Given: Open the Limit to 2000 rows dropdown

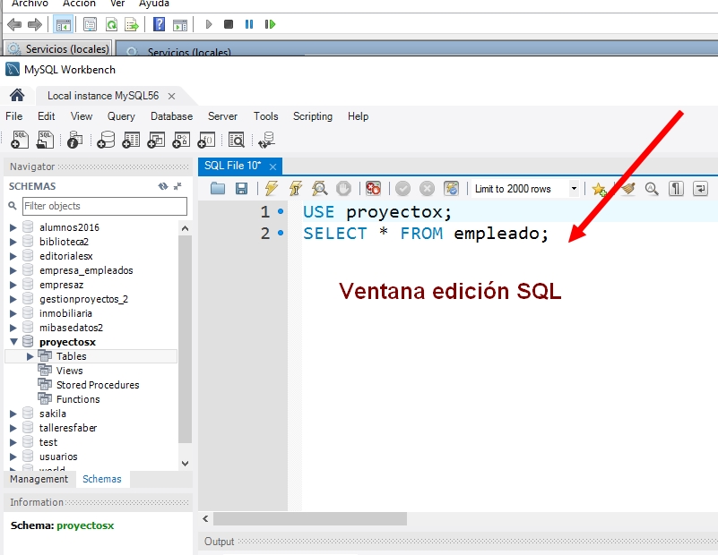Looking at the screenshot, I should 575,188.
